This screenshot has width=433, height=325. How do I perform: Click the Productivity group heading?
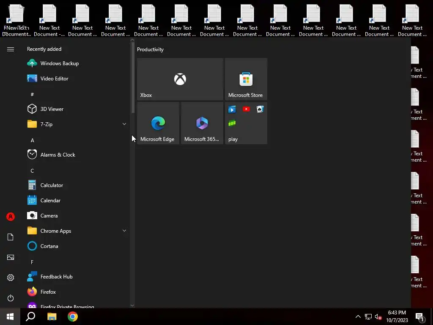tap(150, 50)
